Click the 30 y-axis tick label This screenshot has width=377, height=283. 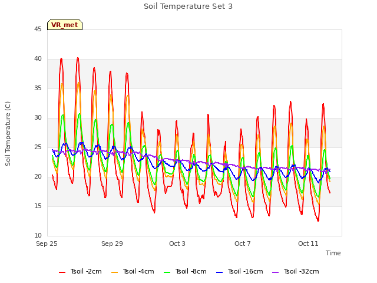click(x=38, y=118)
